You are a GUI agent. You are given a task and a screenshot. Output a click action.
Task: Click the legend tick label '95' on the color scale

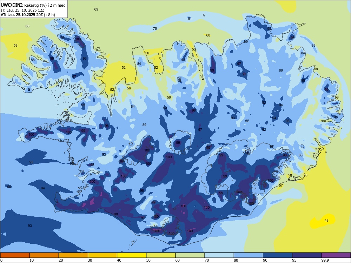coord(294,260)
